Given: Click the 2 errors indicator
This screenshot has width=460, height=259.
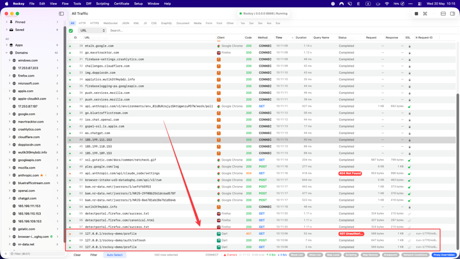Looking at the screenshot, I should point(230,255).
